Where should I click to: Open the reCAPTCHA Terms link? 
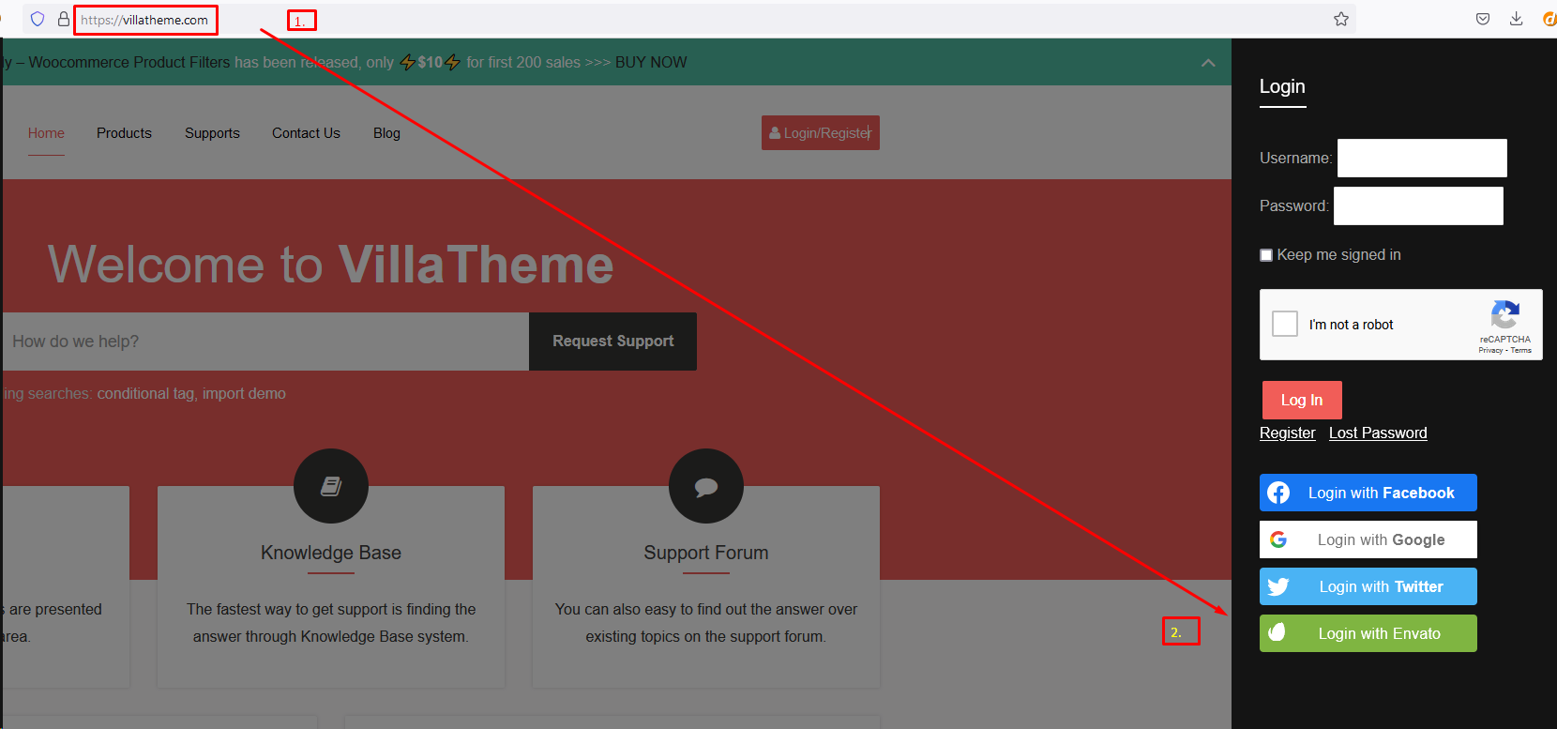tap(1521, 350)
